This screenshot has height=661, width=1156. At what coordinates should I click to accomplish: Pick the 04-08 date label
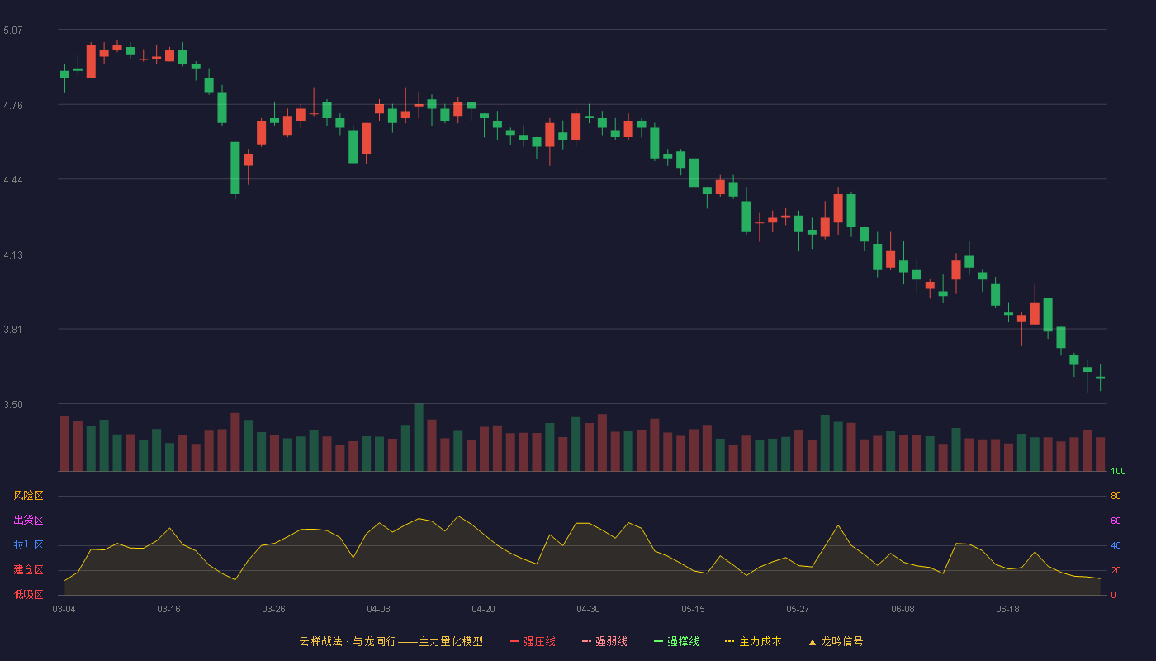(378, 609)
